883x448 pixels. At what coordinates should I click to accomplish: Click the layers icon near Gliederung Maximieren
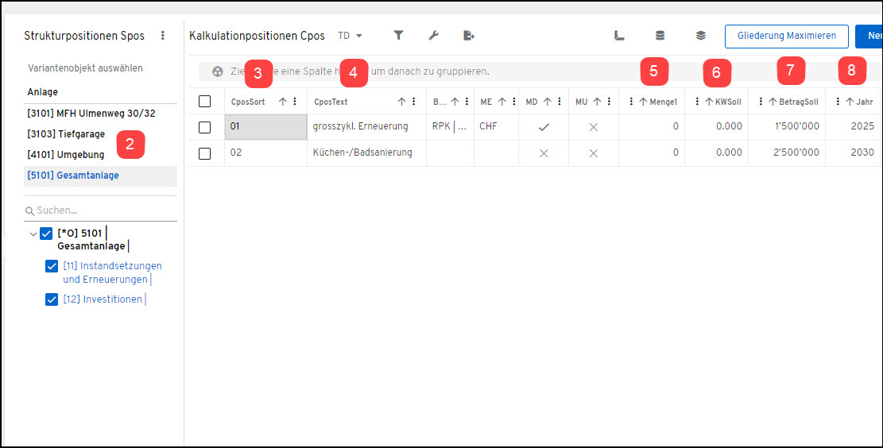pos(700,36)
